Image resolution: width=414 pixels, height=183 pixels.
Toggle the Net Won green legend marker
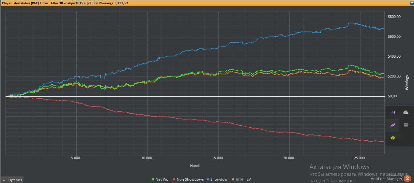click(153, 179)
